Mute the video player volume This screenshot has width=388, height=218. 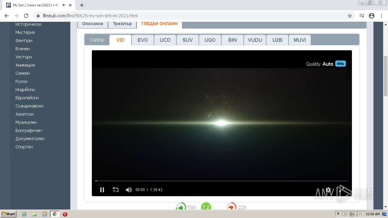(129, 190)
